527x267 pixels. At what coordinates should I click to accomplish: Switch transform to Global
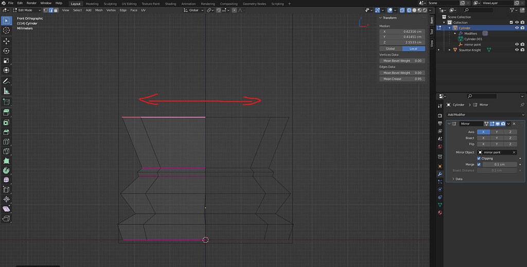coord(391,48)
